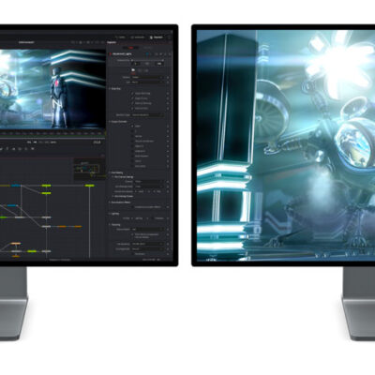The image size is (375, 375).
Task: Click the range slider track under node header
Action: coord(147,60)
